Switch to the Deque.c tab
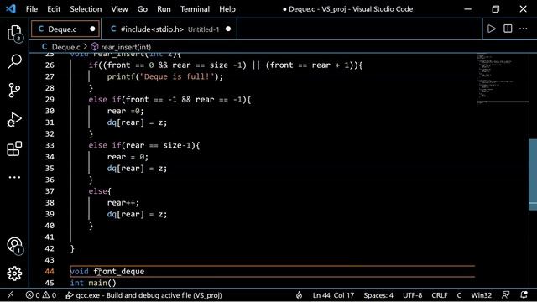Viewport: 537px width, 302px height. coord(65,29)
